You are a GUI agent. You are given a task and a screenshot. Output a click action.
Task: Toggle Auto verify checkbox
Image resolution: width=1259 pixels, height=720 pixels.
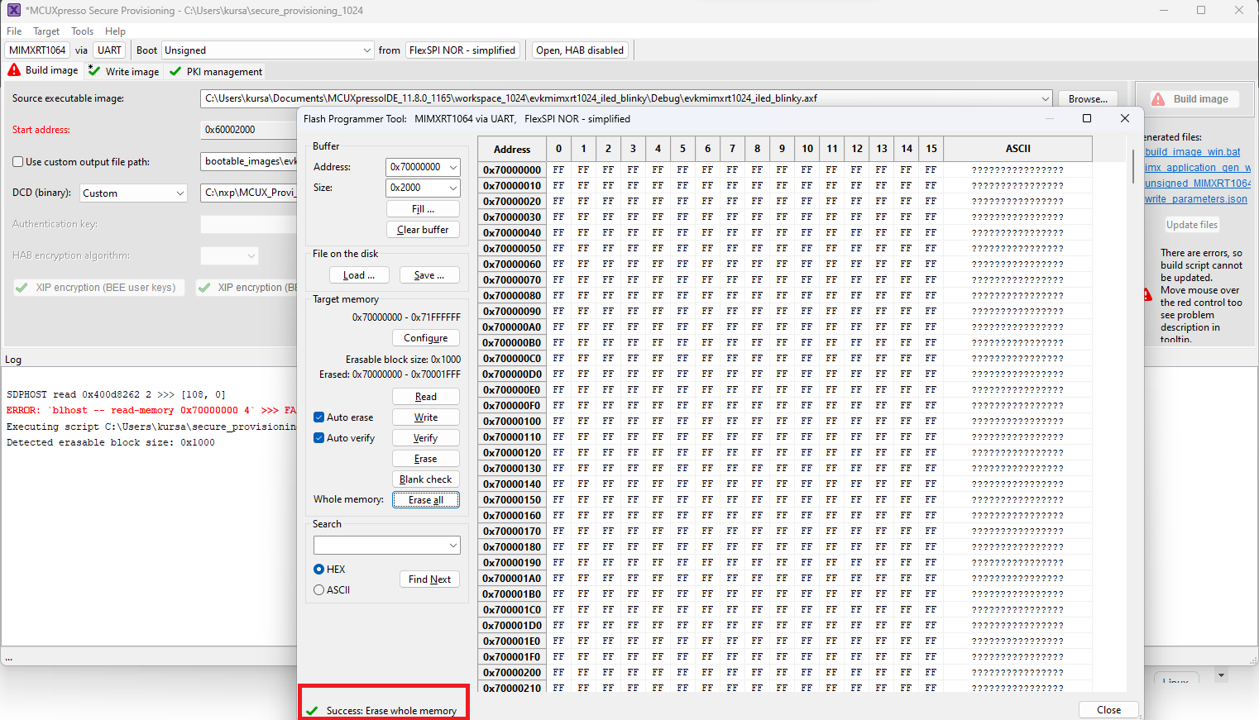pyautogui.click(x=318, y=438)
